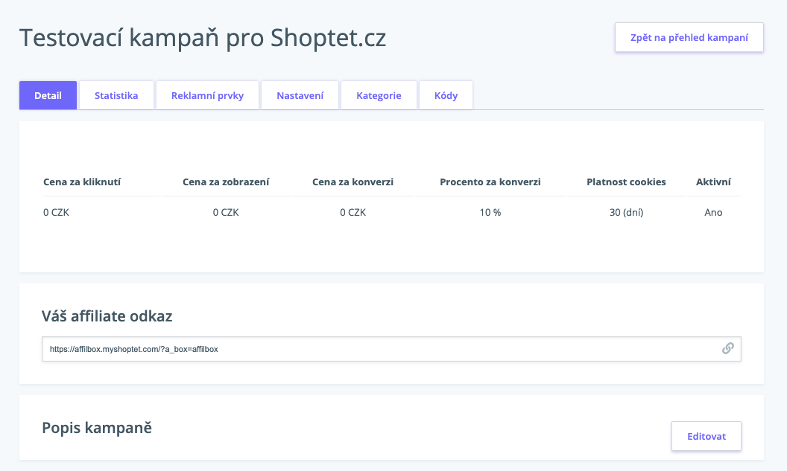Click the Cena za kliknutí column header
Screen dimensions: 787x471
(x=82, y=182)
